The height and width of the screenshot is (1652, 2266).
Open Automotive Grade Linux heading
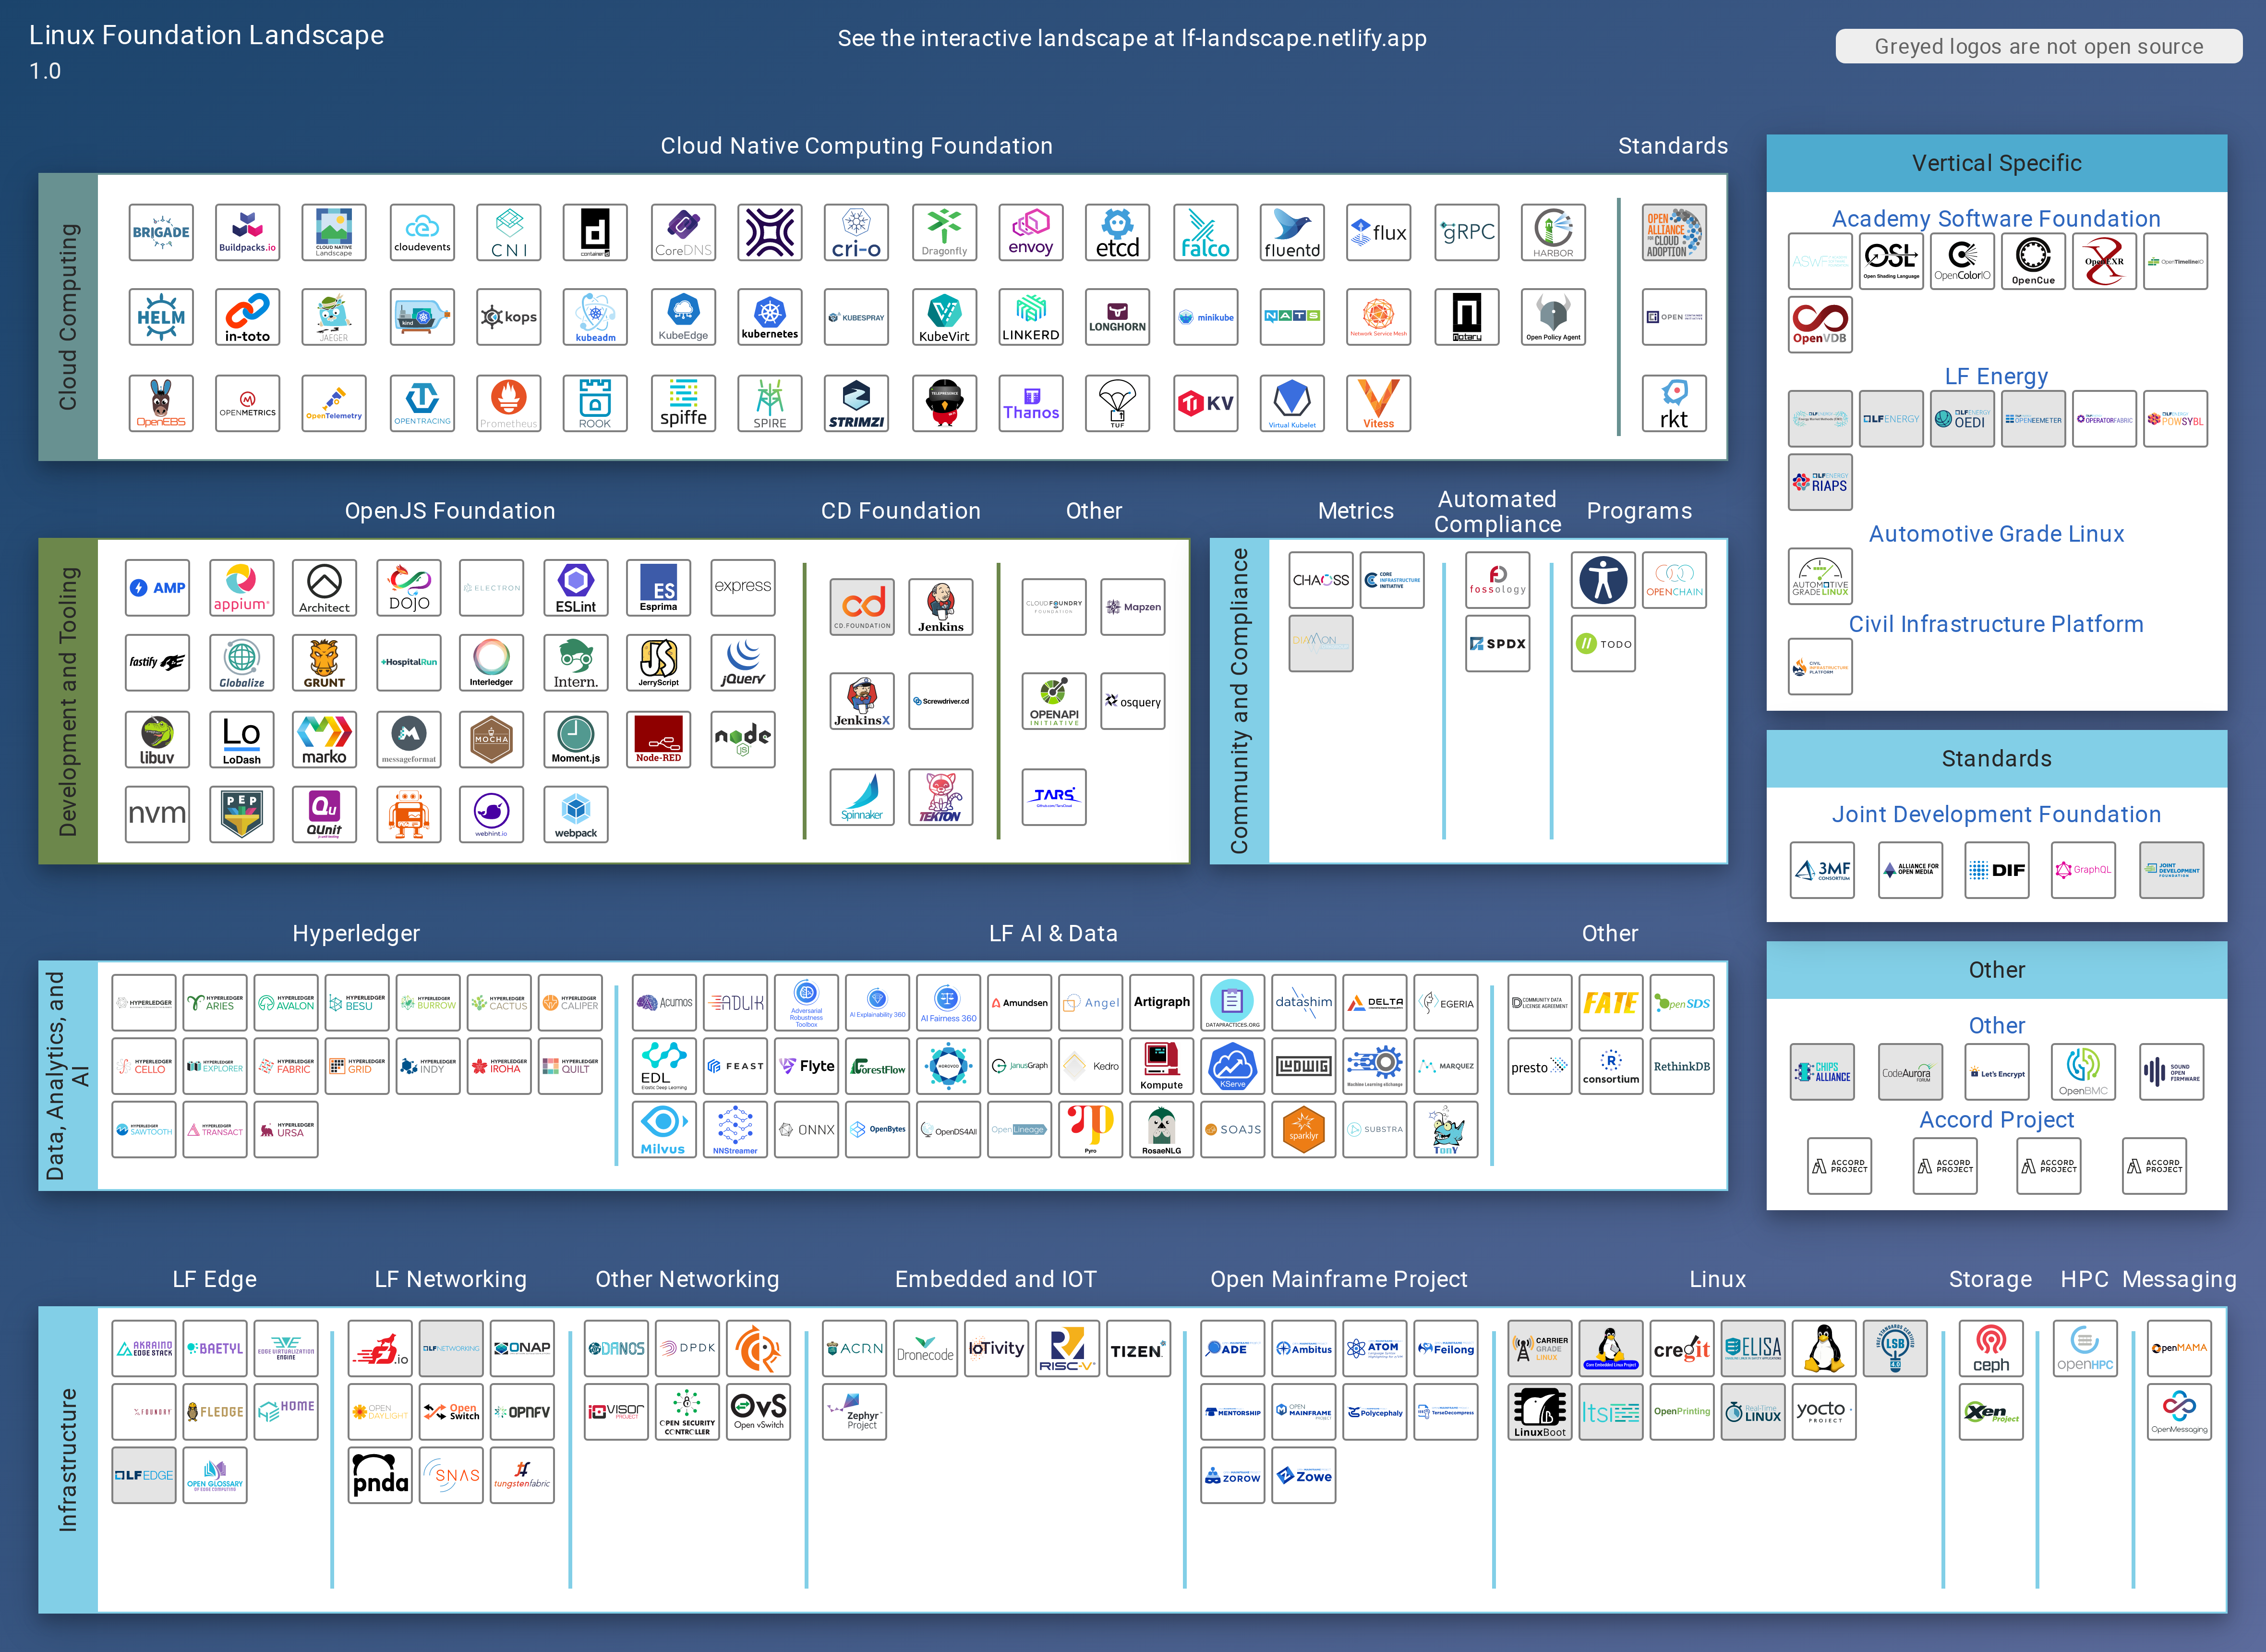(x=1996, y=534)
